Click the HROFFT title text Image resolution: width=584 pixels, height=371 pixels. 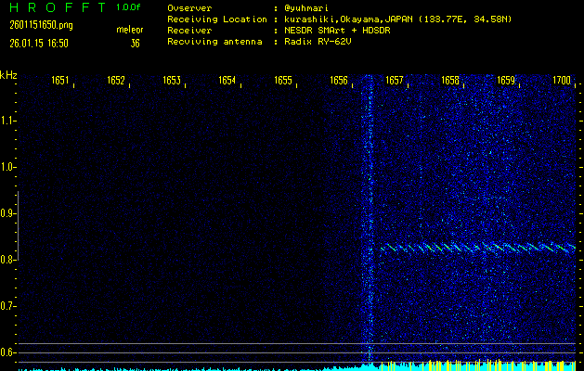pyautogui.click(x=55, y=7)
